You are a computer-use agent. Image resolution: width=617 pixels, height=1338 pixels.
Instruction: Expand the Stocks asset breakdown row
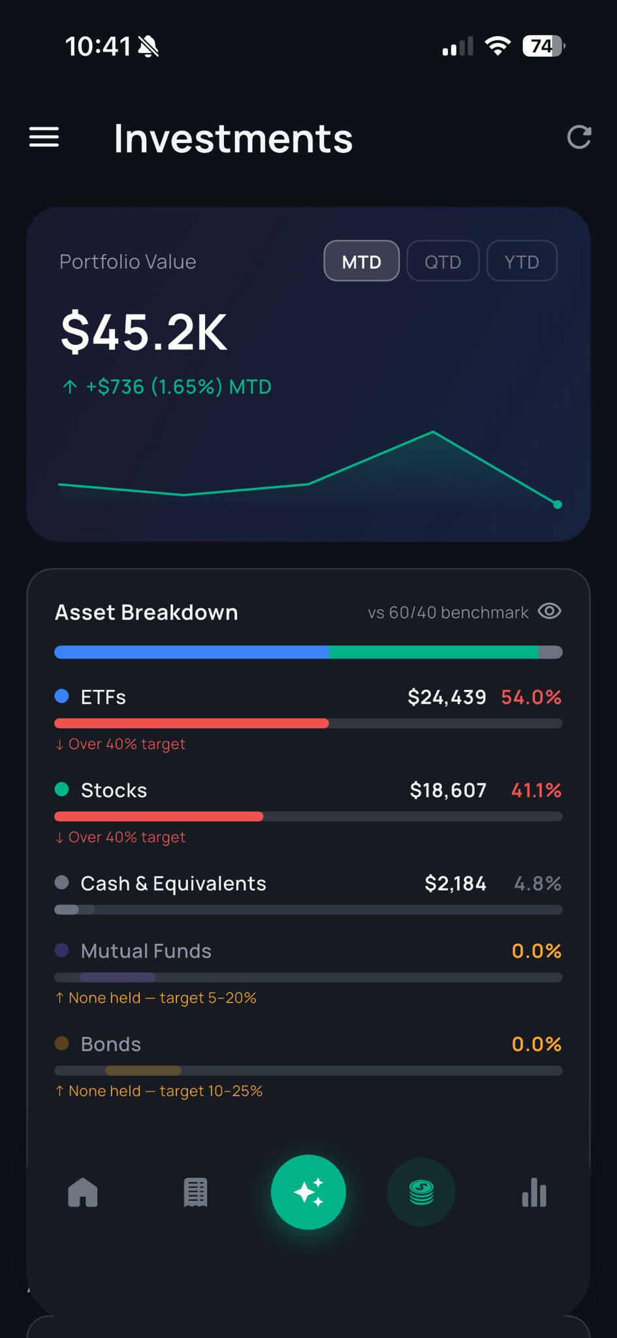pyautogui.click(x=308, y=790)
